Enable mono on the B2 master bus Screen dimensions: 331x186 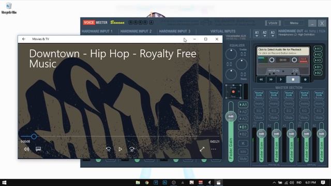pyautogui.click(x=319, y=103)
